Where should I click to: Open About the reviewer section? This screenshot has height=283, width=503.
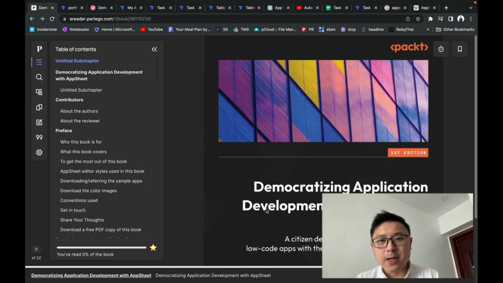(x=80, y=121)
